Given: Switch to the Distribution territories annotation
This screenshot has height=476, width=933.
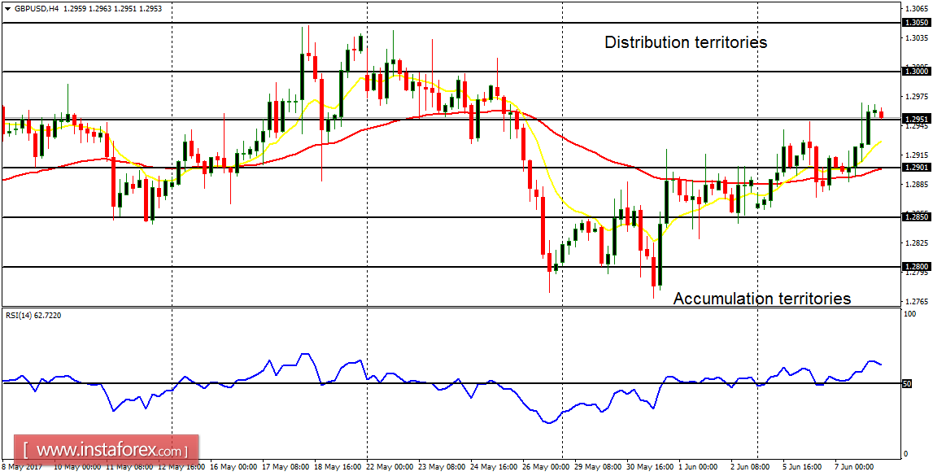Looking at the screenshot, I should (x=684, y=42).
